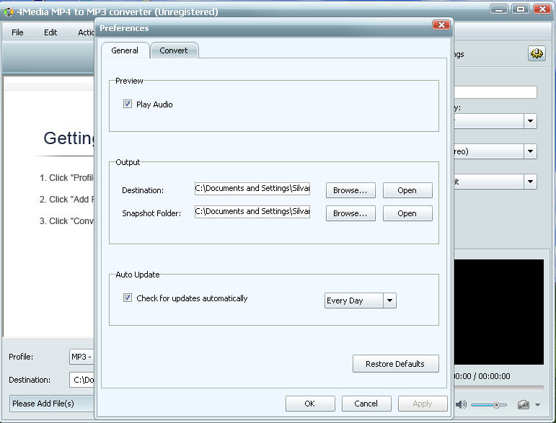Screen dimensions: 556x423
Task: Open the Profile MP3 dropdown in main window
Action: point(82,357)
